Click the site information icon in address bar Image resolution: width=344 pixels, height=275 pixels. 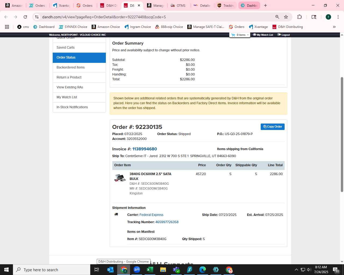pos(37,17)
